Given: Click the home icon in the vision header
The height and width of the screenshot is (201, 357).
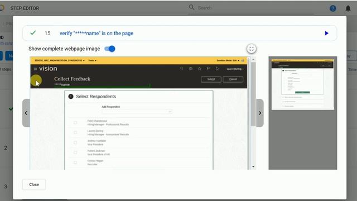Looking at the screenshot, I should point(191,69).
